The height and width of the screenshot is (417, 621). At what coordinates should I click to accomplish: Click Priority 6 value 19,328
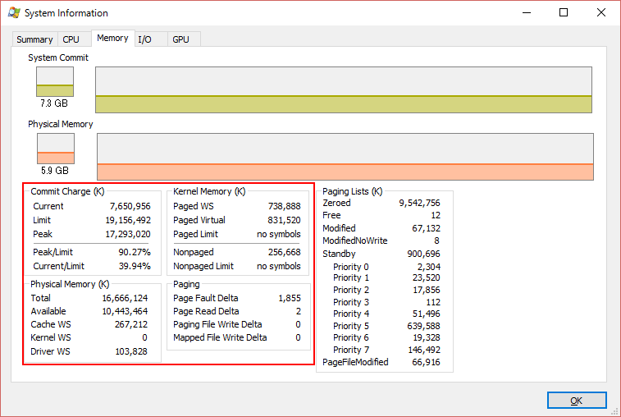click(427, 337)
